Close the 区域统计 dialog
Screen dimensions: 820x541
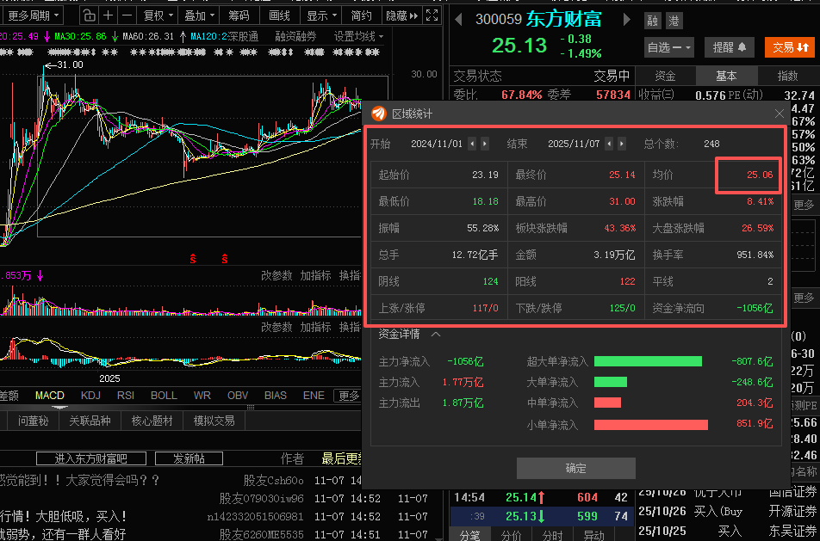(x=780, y=114)
